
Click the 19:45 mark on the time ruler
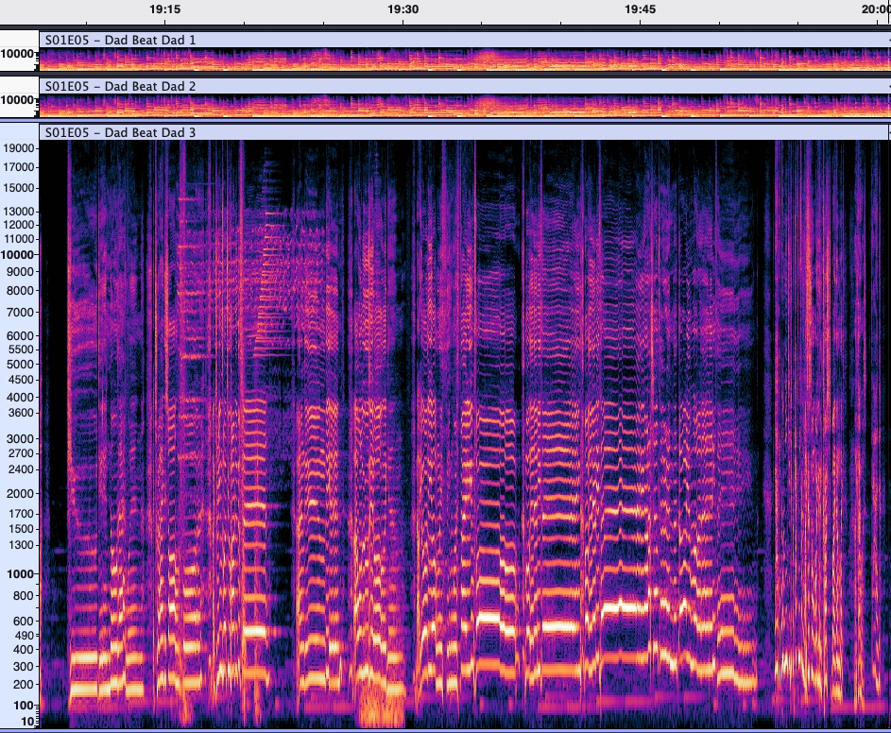click(641, 9)
